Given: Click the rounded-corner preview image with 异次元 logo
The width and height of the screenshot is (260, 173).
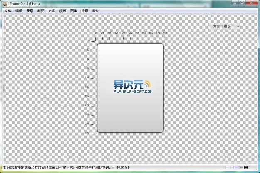Looking at the screenshot, I should pyautogui.click(x=130, y=88).
